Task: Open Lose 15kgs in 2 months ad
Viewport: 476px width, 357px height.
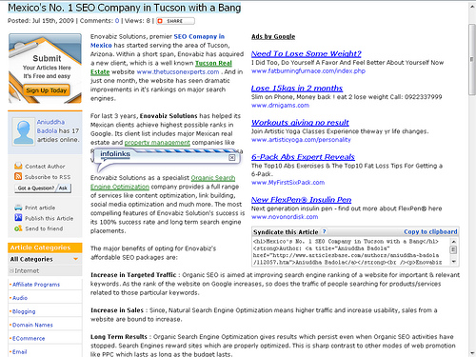Action: pyautogui.click(x=297, y=89)
